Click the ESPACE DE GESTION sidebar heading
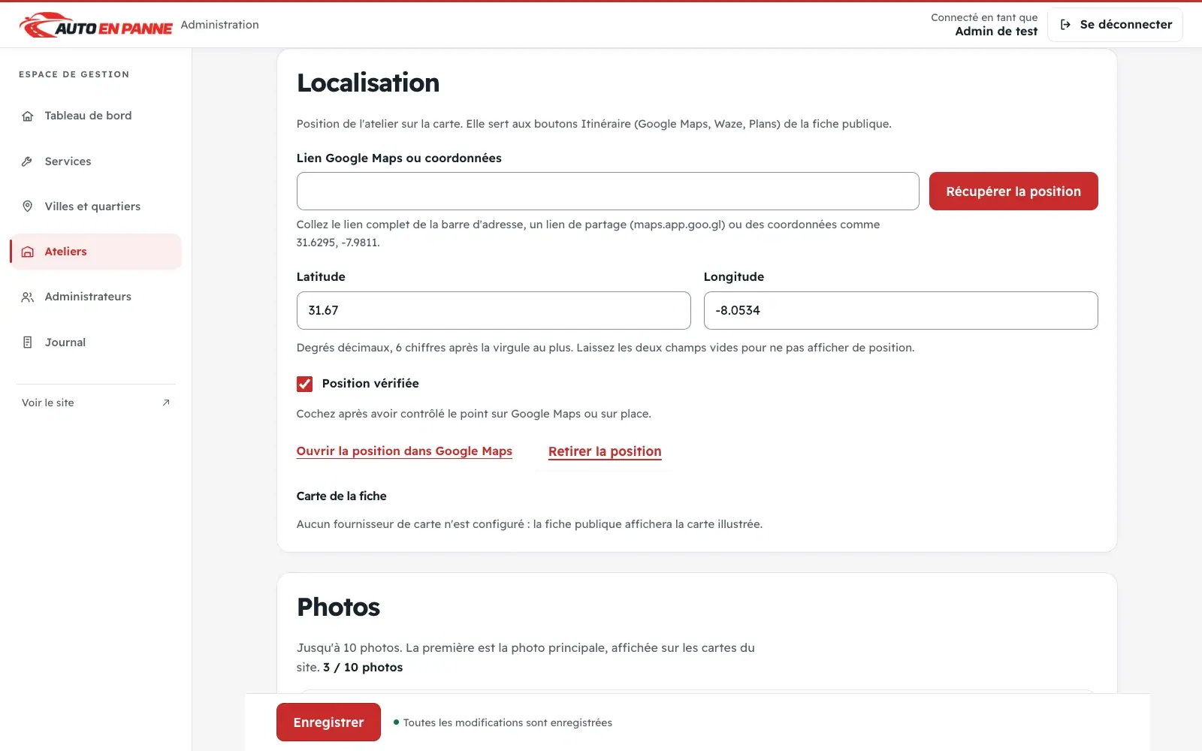 click(x=74, y=74)
